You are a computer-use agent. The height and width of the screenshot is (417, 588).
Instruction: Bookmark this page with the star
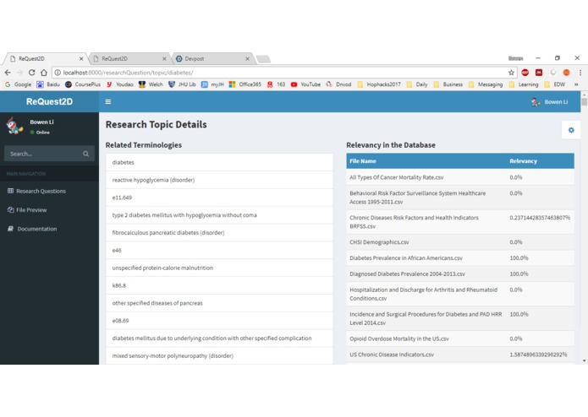pos(511,73)
